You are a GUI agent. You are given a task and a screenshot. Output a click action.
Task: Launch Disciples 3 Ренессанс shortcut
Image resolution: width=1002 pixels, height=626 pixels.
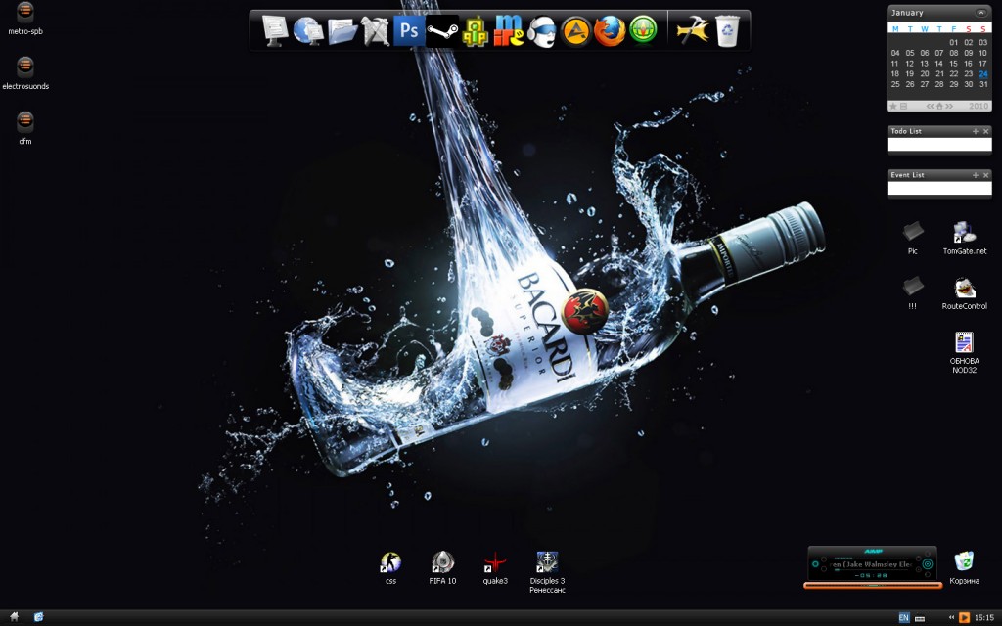547,572
